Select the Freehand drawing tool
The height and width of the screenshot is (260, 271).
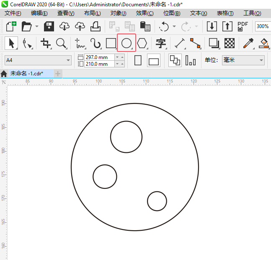(80, 43)
